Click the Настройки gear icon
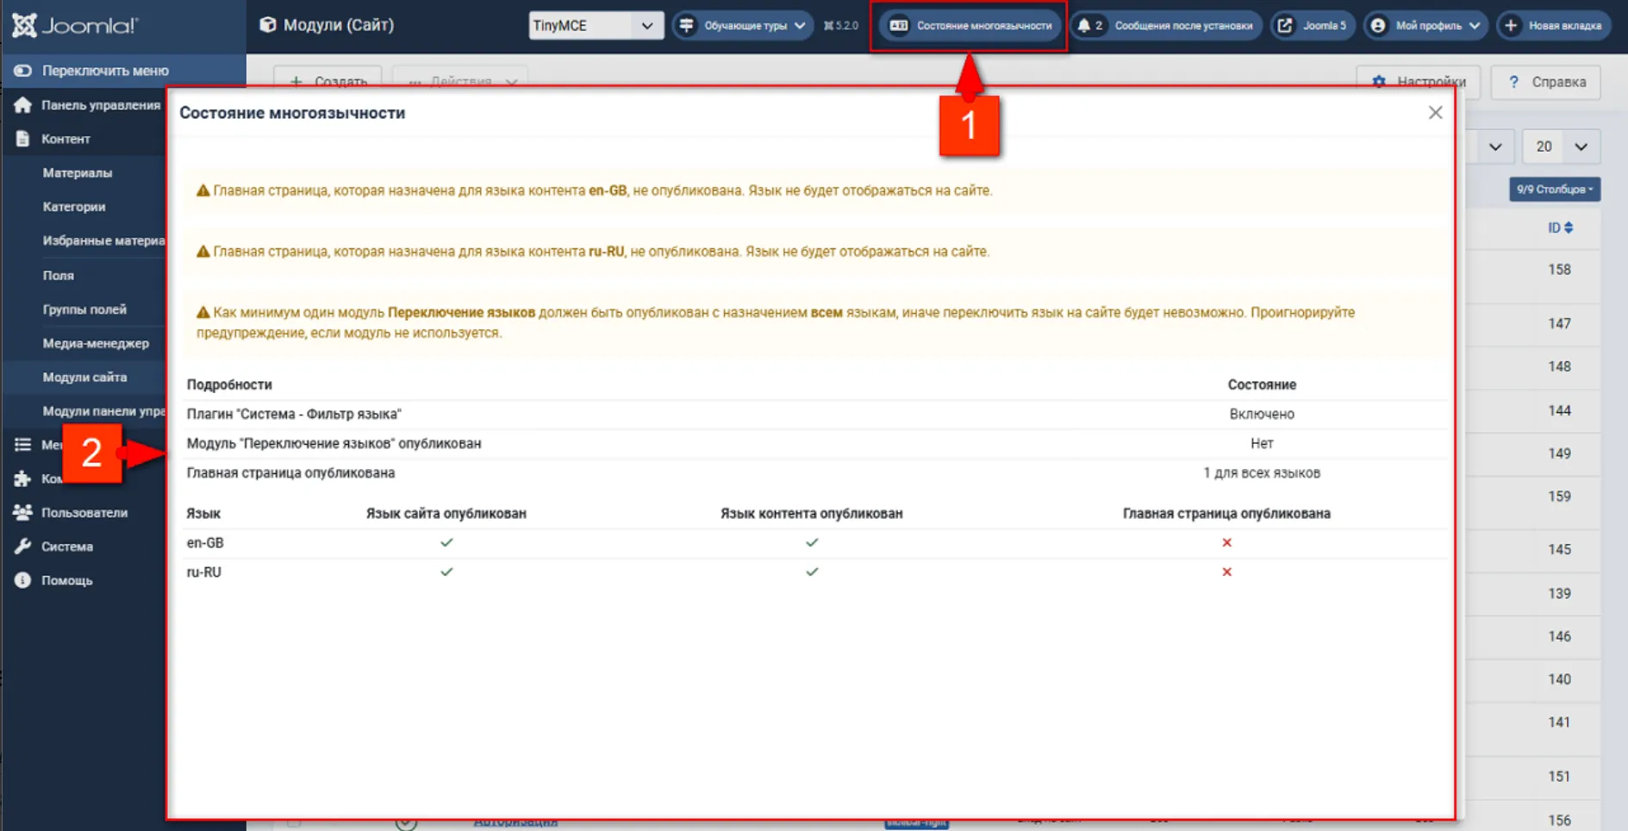 1379,82
